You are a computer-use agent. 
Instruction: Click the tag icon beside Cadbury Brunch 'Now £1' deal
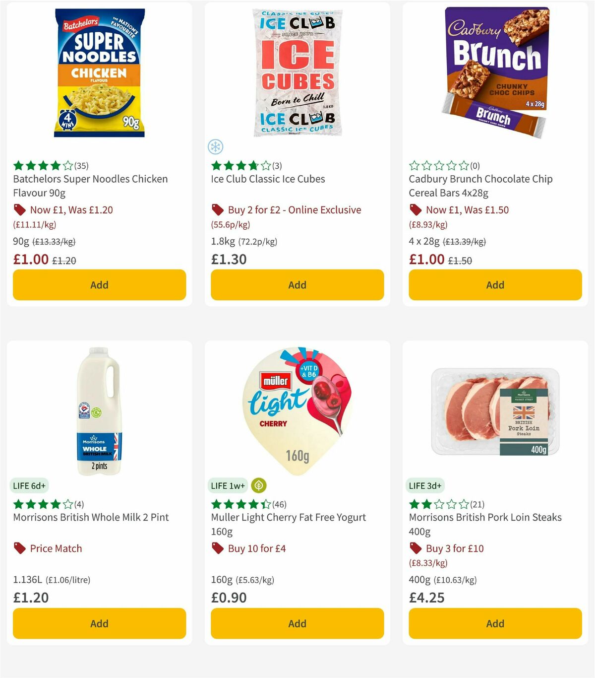(x=416, y=210)
